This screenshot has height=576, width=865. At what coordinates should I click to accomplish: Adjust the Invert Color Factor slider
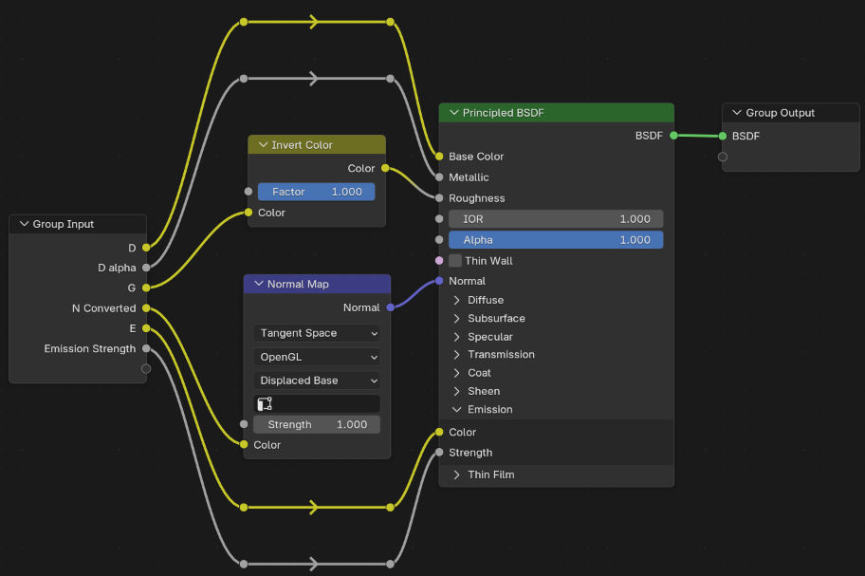[317, 192]
